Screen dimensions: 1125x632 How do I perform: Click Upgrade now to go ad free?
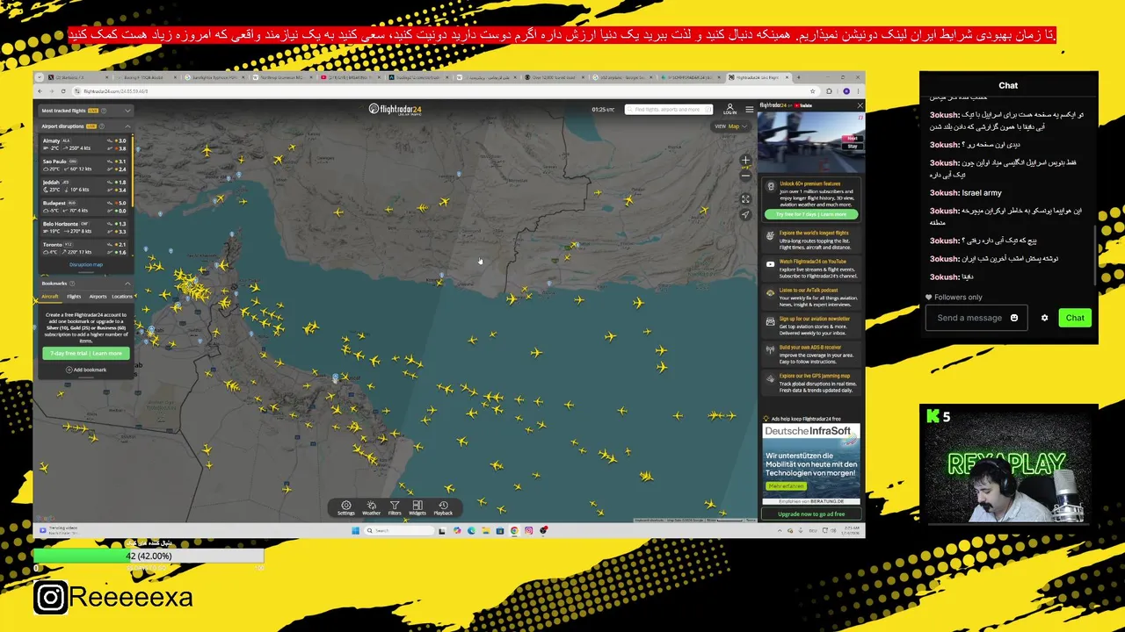[x=810, y=513]
